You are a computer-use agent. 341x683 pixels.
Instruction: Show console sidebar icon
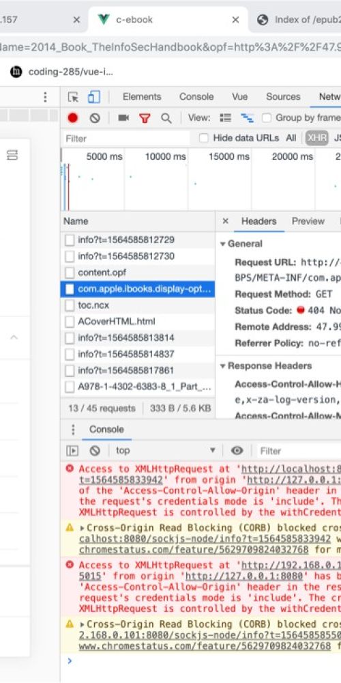point(72,451)
